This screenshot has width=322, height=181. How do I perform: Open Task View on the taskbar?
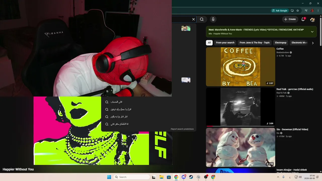tap(154, 177)
